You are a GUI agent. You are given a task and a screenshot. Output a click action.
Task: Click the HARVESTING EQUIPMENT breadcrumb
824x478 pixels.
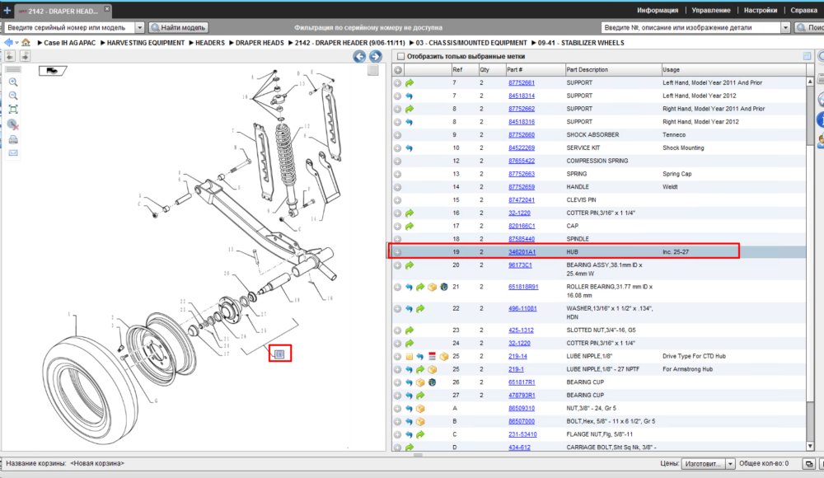[146, 43]
